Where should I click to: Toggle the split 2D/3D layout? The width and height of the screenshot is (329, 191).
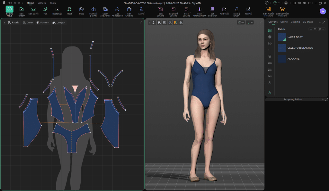(294, 3)
